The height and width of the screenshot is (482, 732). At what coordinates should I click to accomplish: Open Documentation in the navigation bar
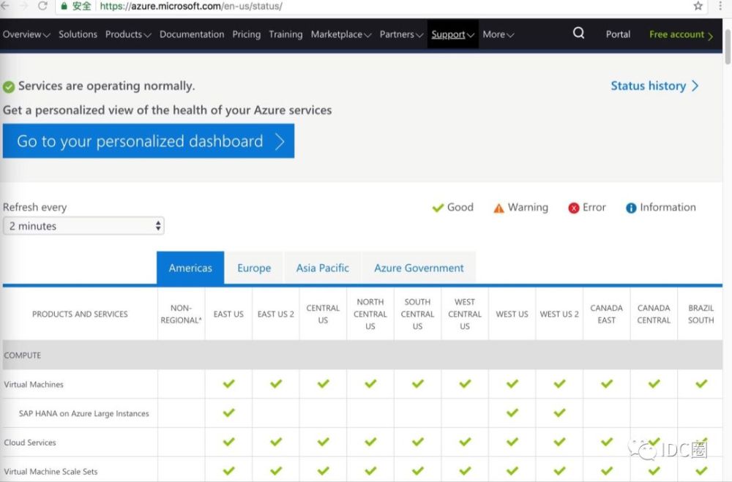tap(192, 34)
